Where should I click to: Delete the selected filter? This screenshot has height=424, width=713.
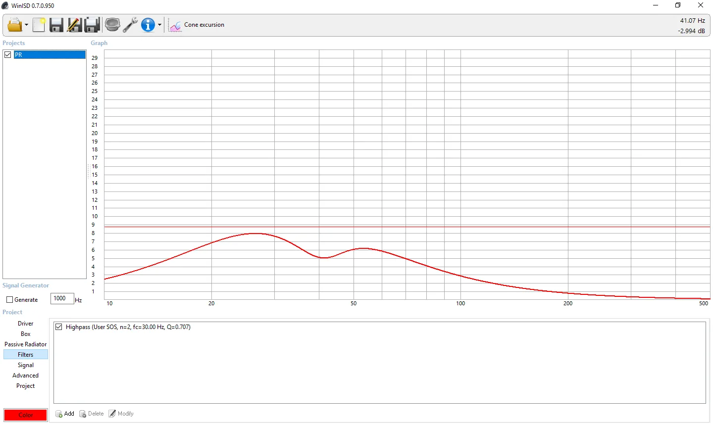92,414
